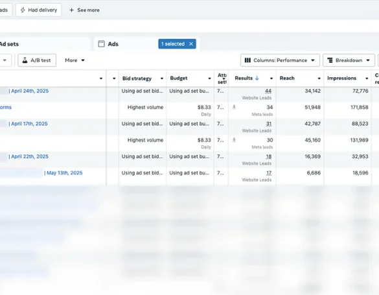Click the Ads tab window icon
Viewport: 379px width, 295px height.
pos(102,44)
